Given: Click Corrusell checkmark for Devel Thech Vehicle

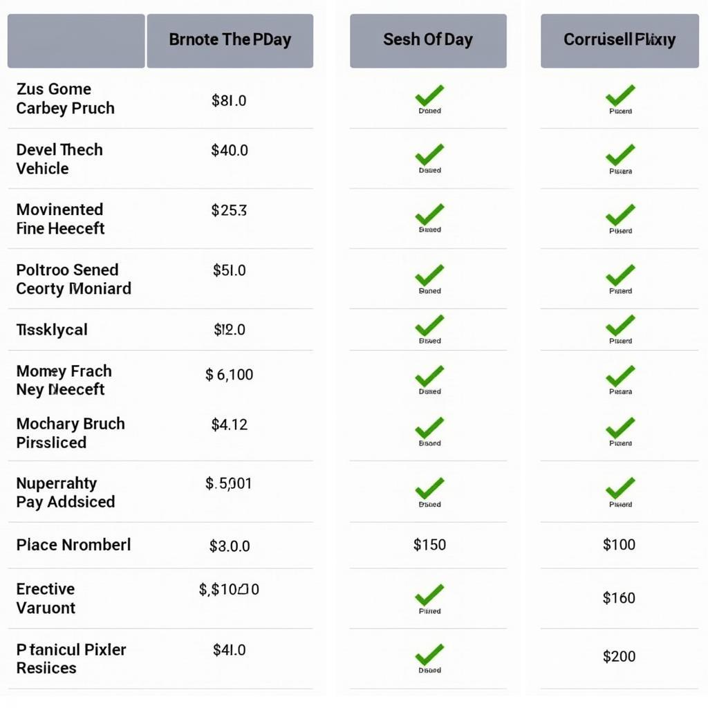Looking at the screenshot, I should tap(620, 154).
